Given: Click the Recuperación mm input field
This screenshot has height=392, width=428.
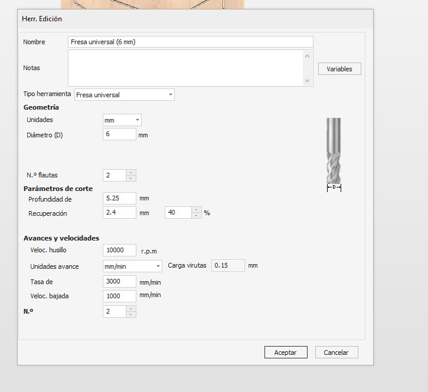Looking at the screenshot, I should (x=119, y=212).
